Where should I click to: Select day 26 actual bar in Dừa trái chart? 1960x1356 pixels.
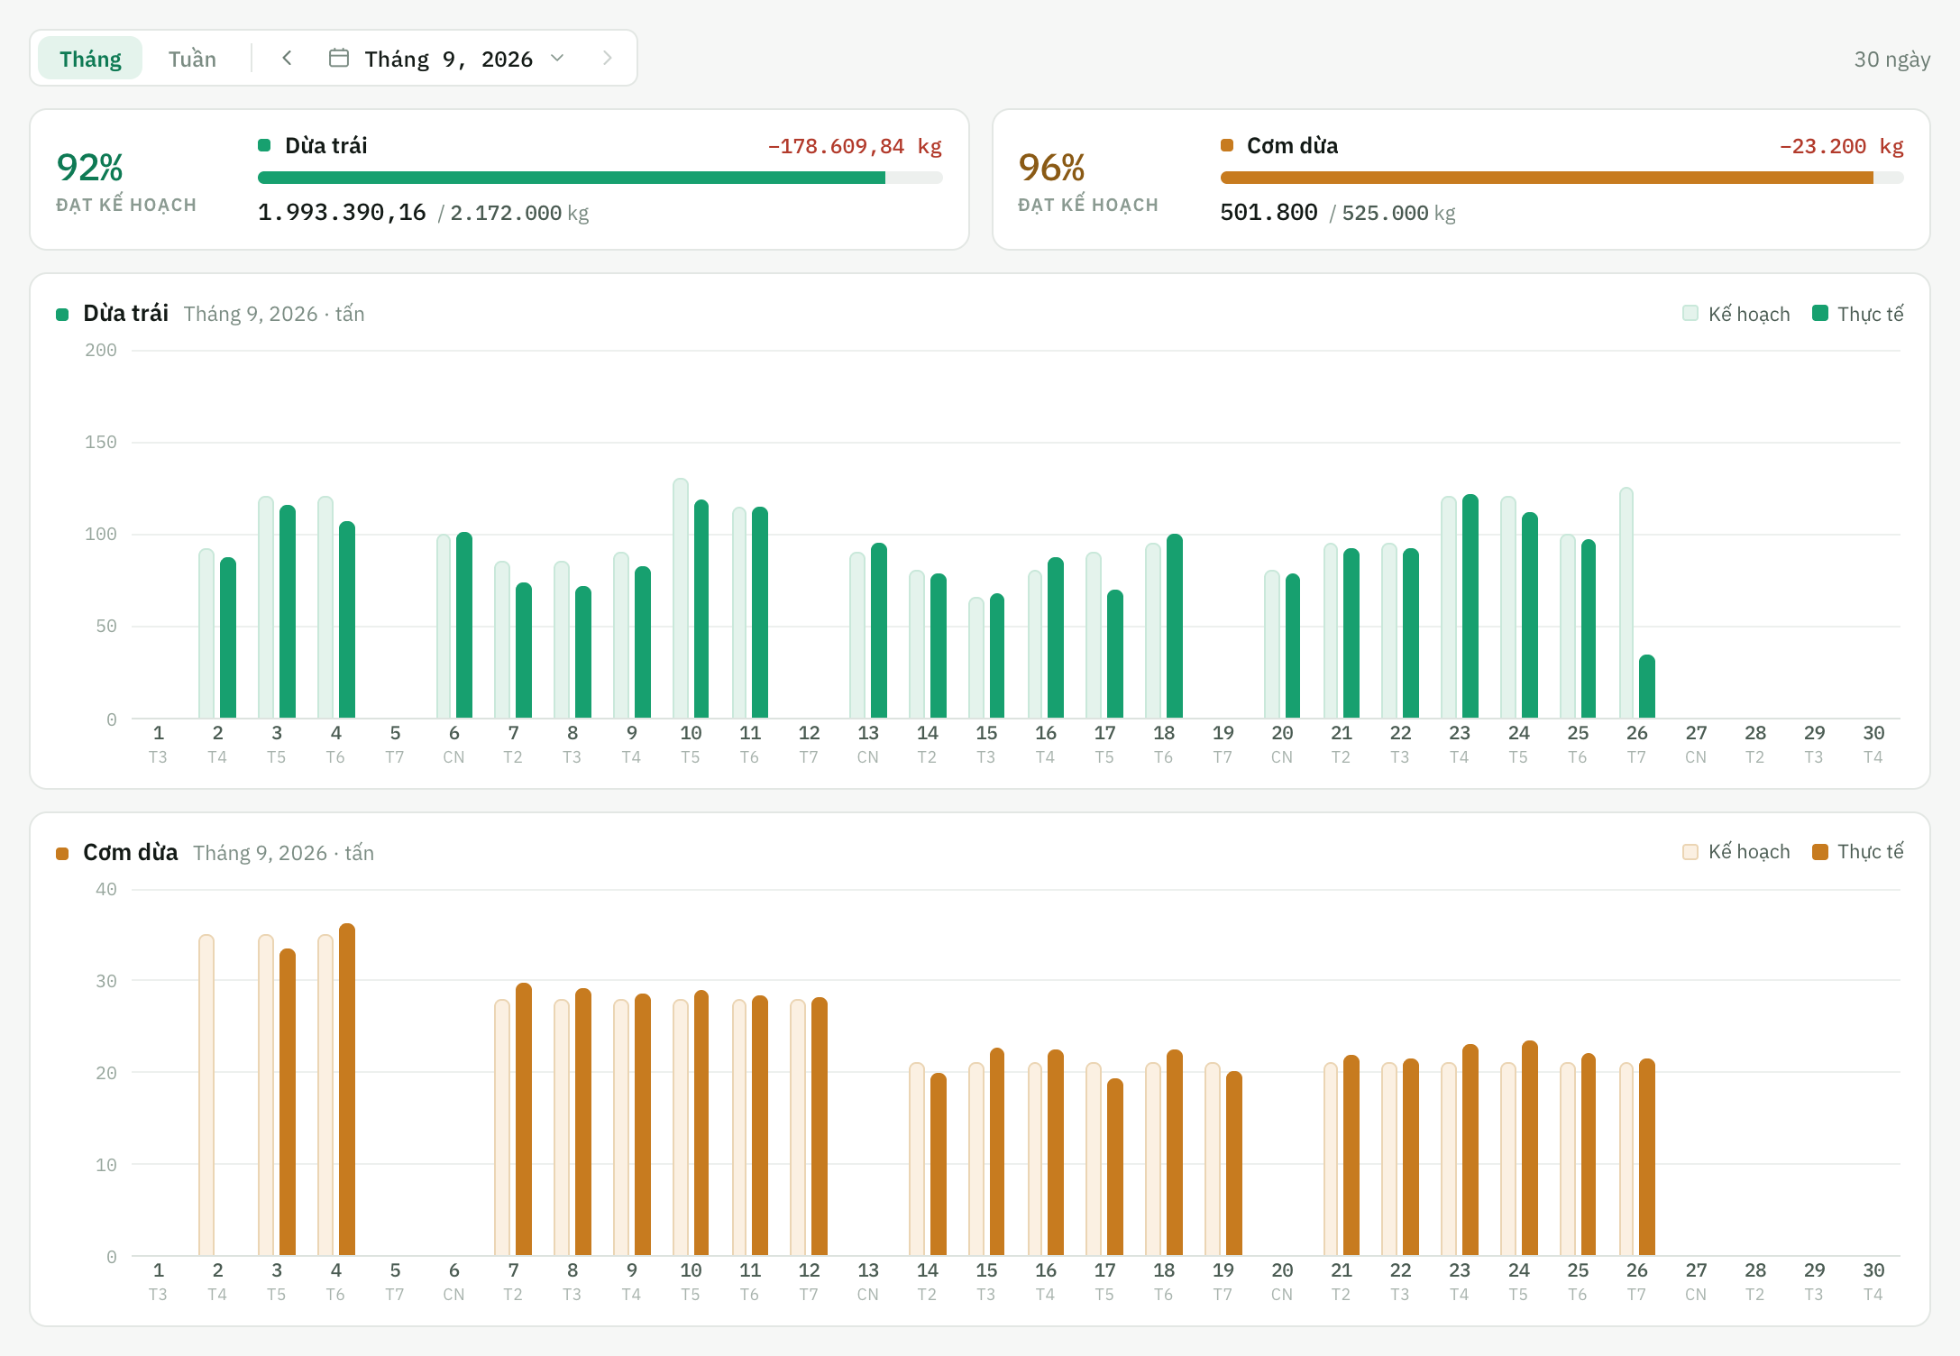1647,687
